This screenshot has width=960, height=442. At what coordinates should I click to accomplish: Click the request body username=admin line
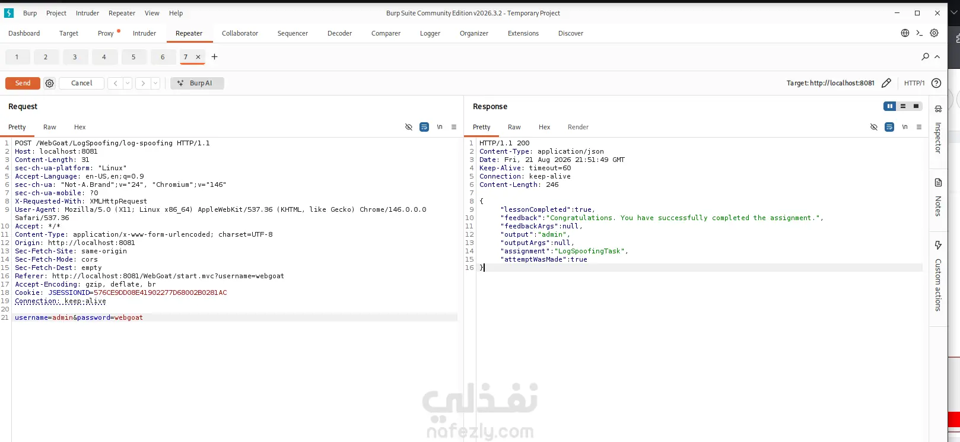79,317
